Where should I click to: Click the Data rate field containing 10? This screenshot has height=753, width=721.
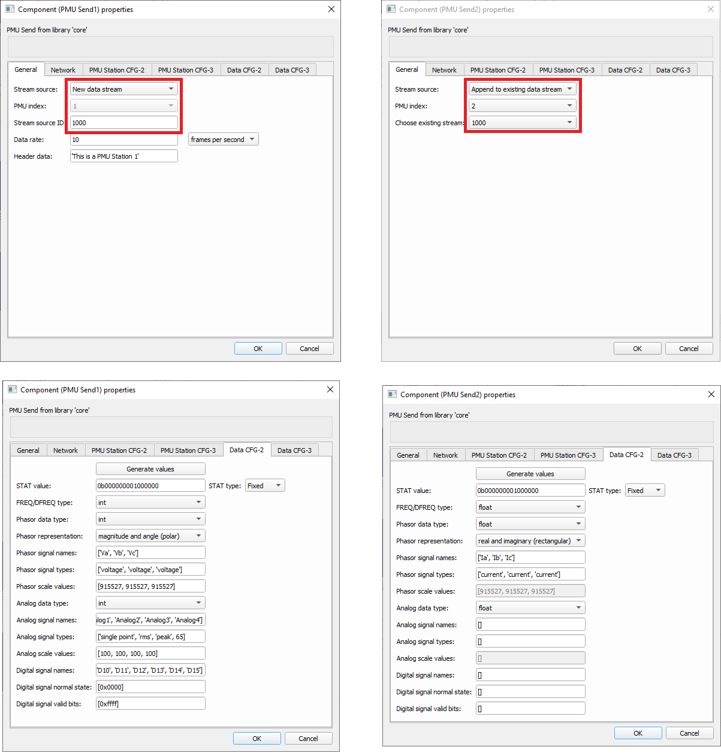coord(123,140)
